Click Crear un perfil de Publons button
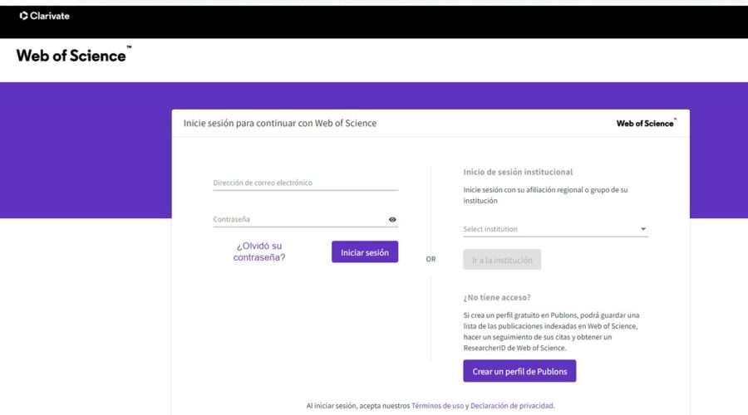The height and width of the screenshot is (415, 748). 519,371
